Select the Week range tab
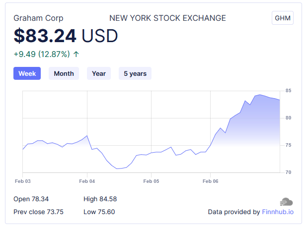The image size is (308, 225). [x=27, y=73]
